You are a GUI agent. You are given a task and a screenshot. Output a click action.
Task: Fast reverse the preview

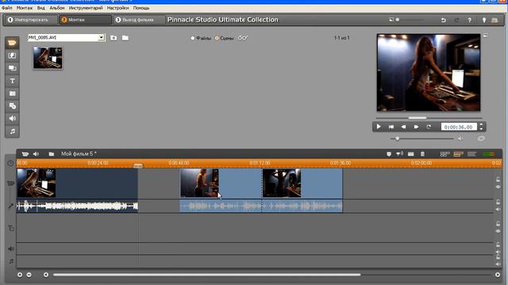(x=403, y=127)
